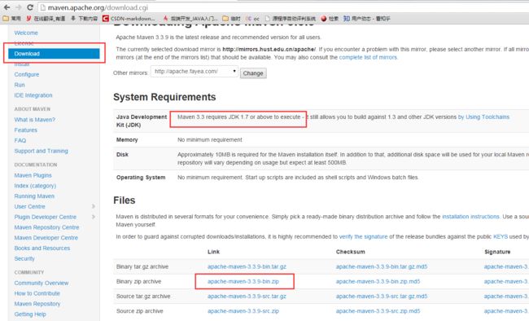Image resolution: width=529 pixels, height=321 pixels.
Task: Download apache-maven-3.3.9-src.tar.gz
Action: tap(247, 297)
